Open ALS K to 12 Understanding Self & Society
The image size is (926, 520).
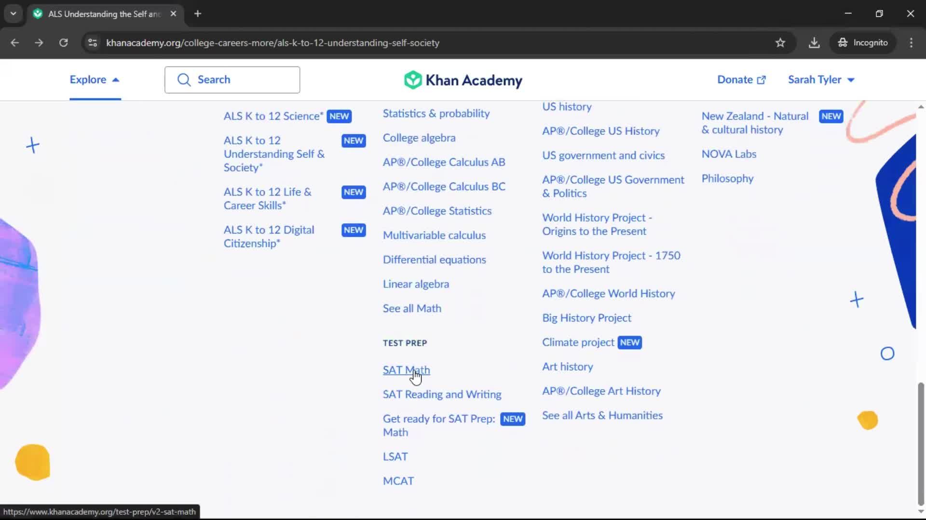point(274,154)
